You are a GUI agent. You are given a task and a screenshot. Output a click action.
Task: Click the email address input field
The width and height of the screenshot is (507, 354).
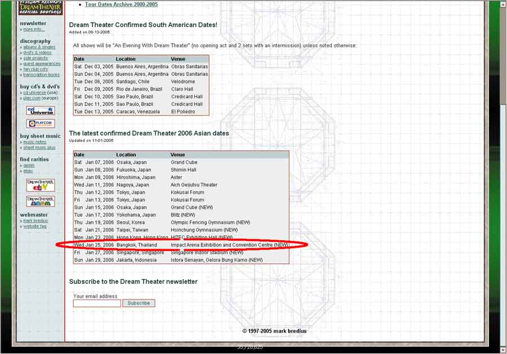pos(97,303)
